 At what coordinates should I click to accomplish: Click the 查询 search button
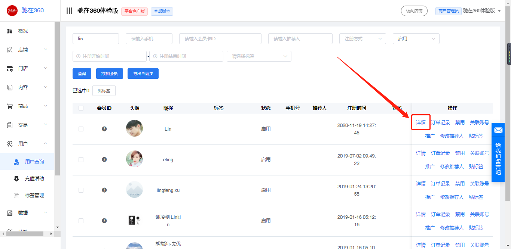82,74
